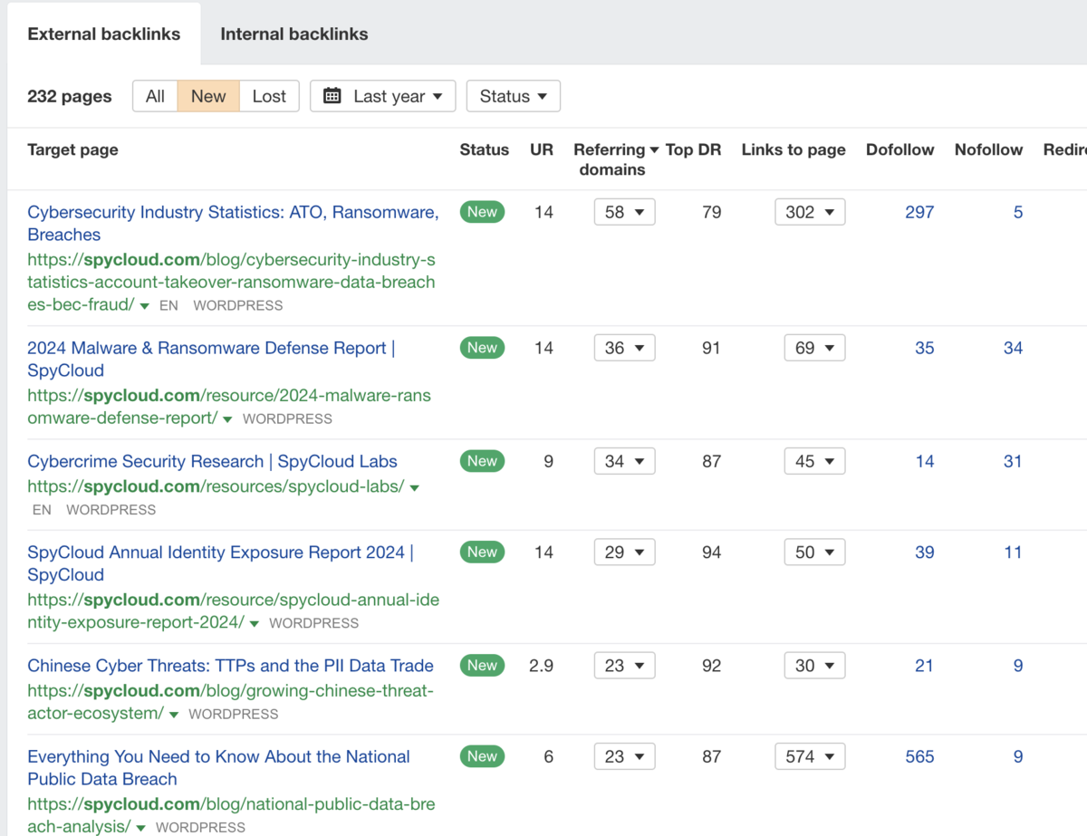Switch to External backlinks tab
The image size is (1087, 836).
(104, 34)
